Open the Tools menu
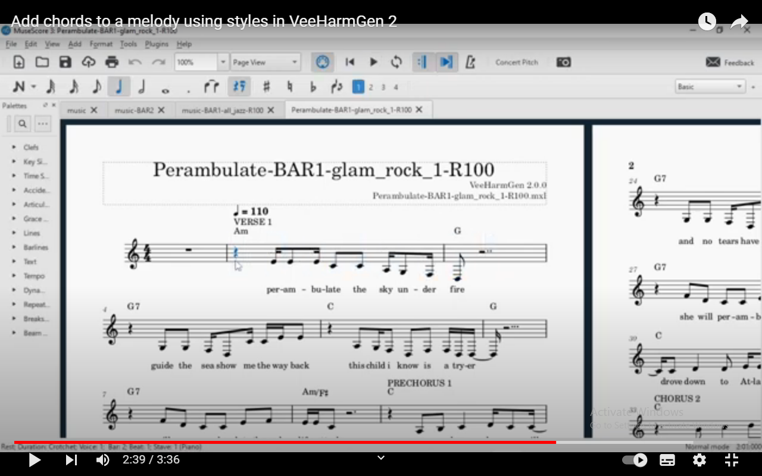 (129, 44)
